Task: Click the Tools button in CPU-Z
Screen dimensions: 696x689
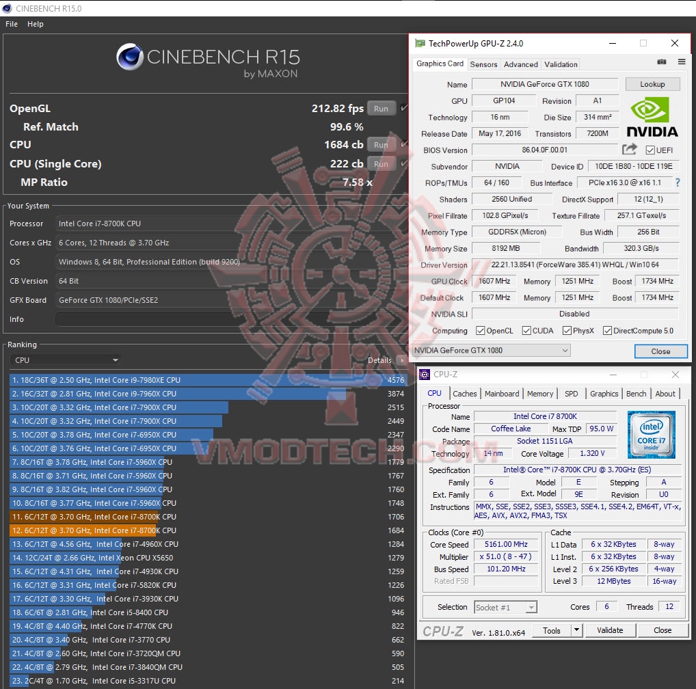Action: (551, 630)
